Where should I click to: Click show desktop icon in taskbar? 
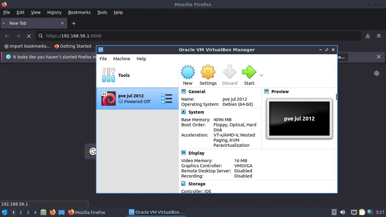point(62,212)
